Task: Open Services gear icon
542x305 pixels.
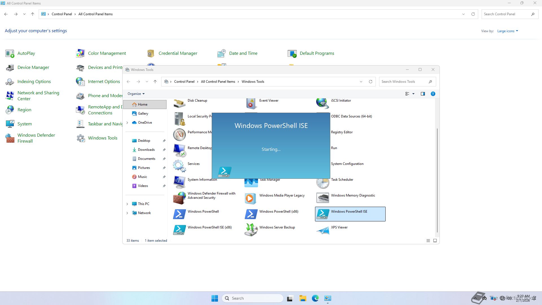Action: point(179,166)
